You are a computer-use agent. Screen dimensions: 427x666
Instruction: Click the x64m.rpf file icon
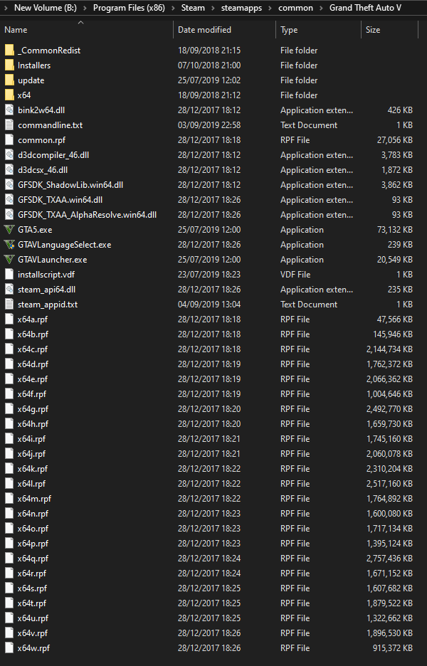click(9, 498)
